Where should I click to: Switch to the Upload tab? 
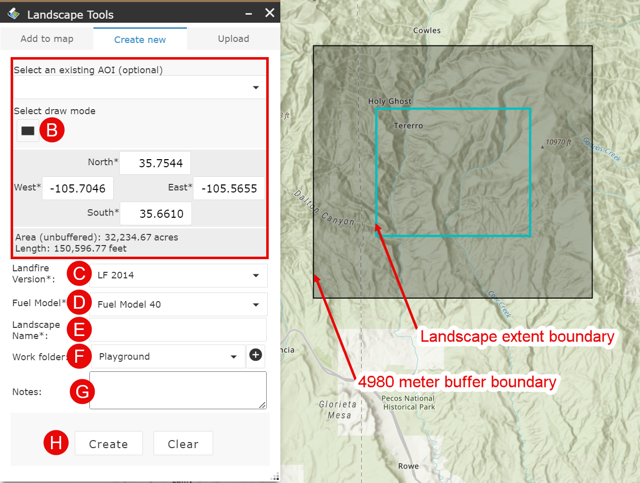[x=233, y=38]
